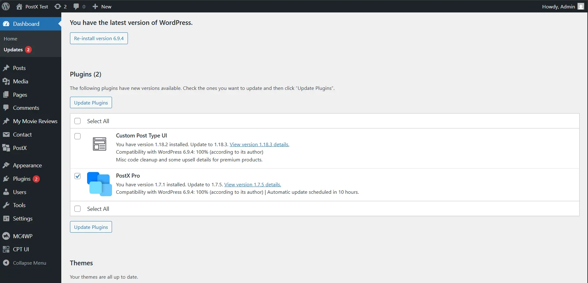The image size is (588, 283).
Task: Open the comments bubble in the admin bar
Action: point(76,6)
